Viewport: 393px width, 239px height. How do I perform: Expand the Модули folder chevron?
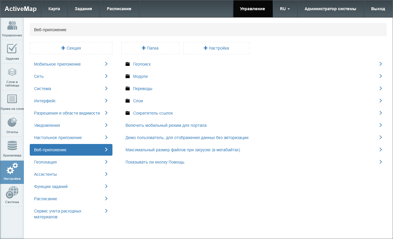tap(380, 76)
